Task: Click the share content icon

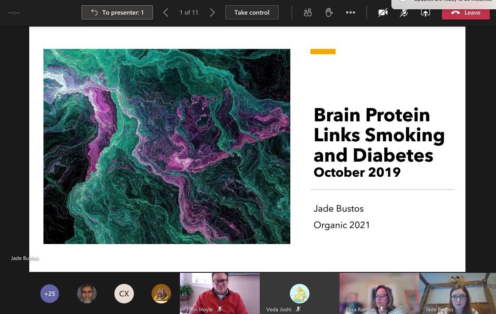Action: pyautogui.click(x=426, y=13)
